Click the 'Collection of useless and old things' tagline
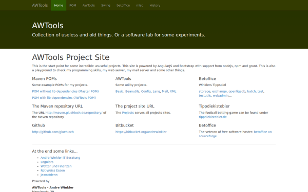Viewport: 308px width, 192px height. pyautogui.click(x=119, y=35)
